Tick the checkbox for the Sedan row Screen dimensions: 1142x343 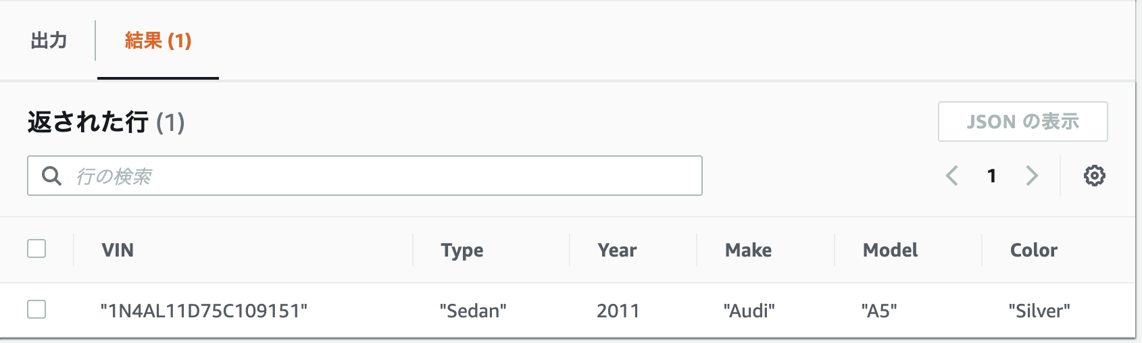click(36, 309)
